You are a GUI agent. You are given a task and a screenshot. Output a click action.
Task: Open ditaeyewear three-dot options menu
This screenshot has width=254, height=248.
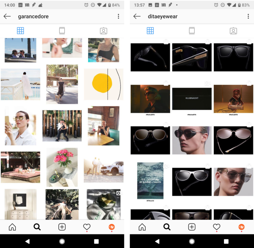pos(248,16)
